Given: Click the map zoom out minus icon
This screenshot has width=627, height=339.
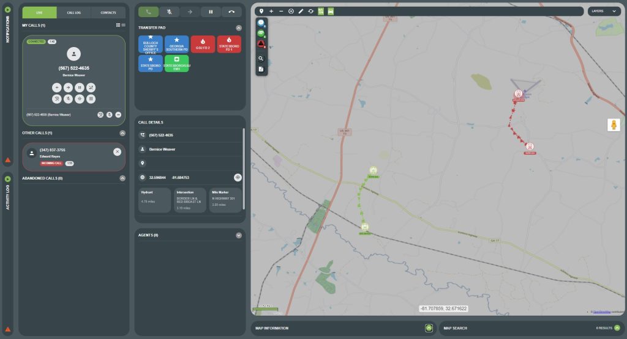Looking at the screenshot, I should tap(281, 11).
